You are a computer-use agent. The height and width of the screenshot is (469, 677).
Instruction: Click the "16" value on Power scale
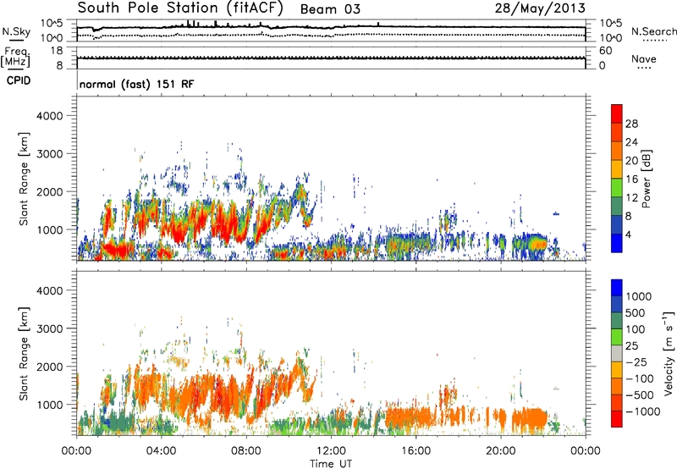point(631,179)
